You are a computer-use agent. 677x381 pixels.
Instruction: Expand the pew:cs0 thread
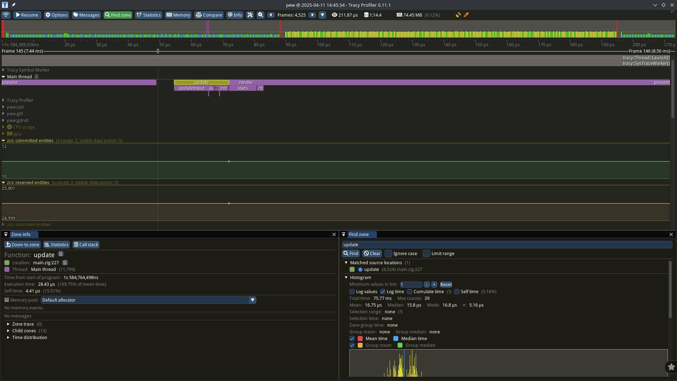coord(3,107)
